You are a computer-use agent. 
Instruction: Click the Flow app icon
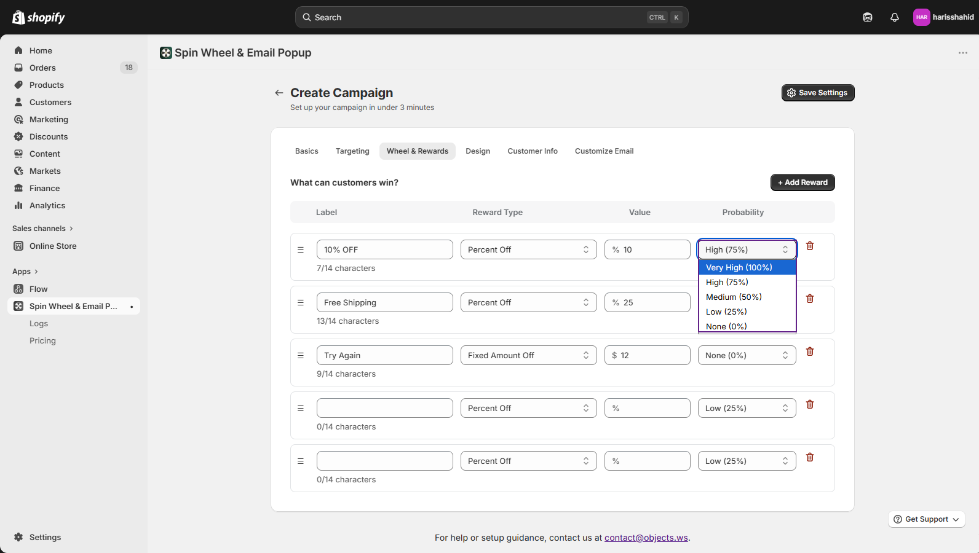tap(18, 289)
